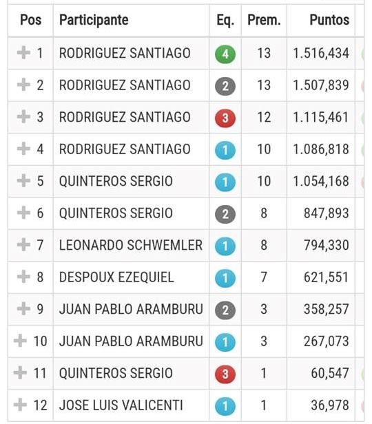This screenshot has width=372, height=424.
Task: Click blue team 1 badge for Despoux Ezequiel
Action: (225, 278)
